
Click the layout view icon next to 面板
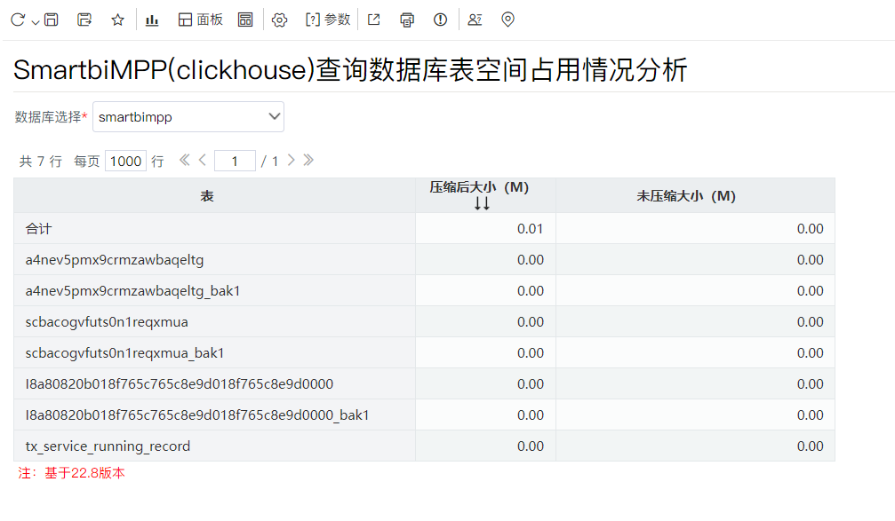245,20
